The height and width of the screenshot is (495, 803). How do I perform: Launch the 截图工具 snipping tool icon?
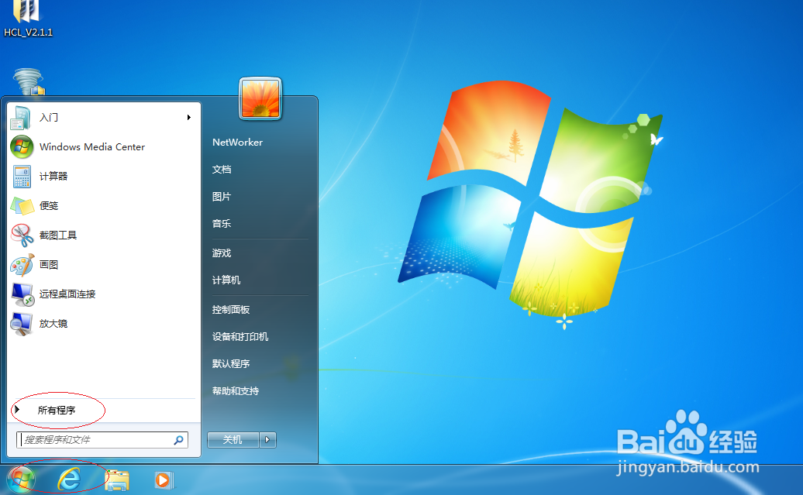tap(22, 235)
